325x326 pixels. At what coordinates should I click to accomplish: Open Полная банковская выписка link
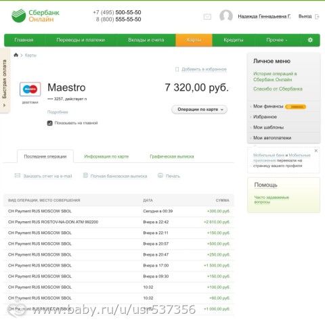[118, 176]
